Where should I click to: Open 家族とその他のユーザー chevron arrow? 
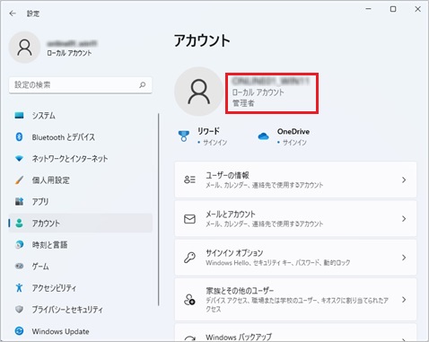point(404,300)
